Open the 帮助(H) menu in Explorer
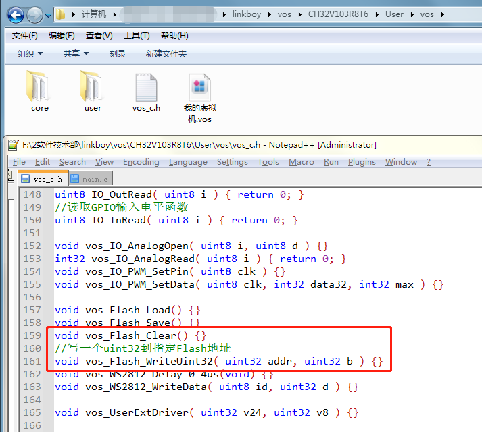 174,36
